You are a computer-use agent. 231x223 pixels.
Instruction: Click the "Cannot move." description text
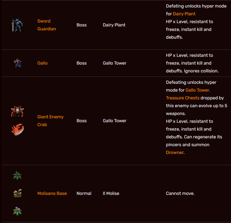coord(180,193)
